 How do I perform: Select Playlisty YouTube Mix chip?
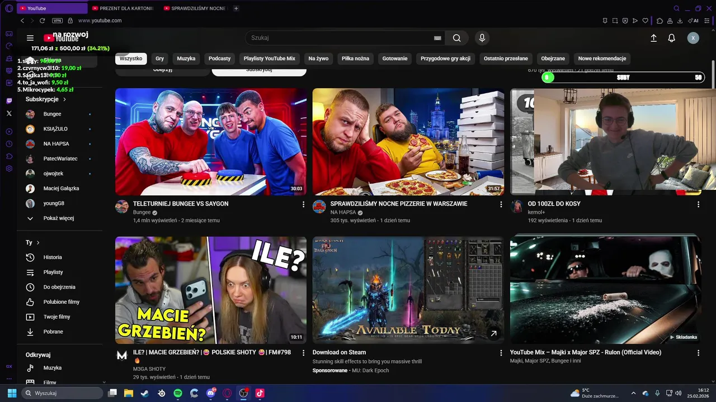pyautogui.click(x=270, y=59)
